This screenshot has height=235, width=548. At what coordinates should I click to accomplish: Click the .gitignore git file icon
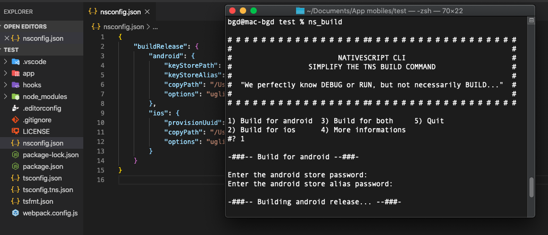coord(15,120)
